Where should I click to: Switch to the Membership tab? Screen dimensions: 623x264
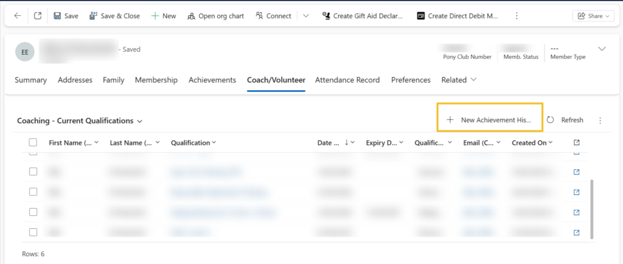point(156,80)
